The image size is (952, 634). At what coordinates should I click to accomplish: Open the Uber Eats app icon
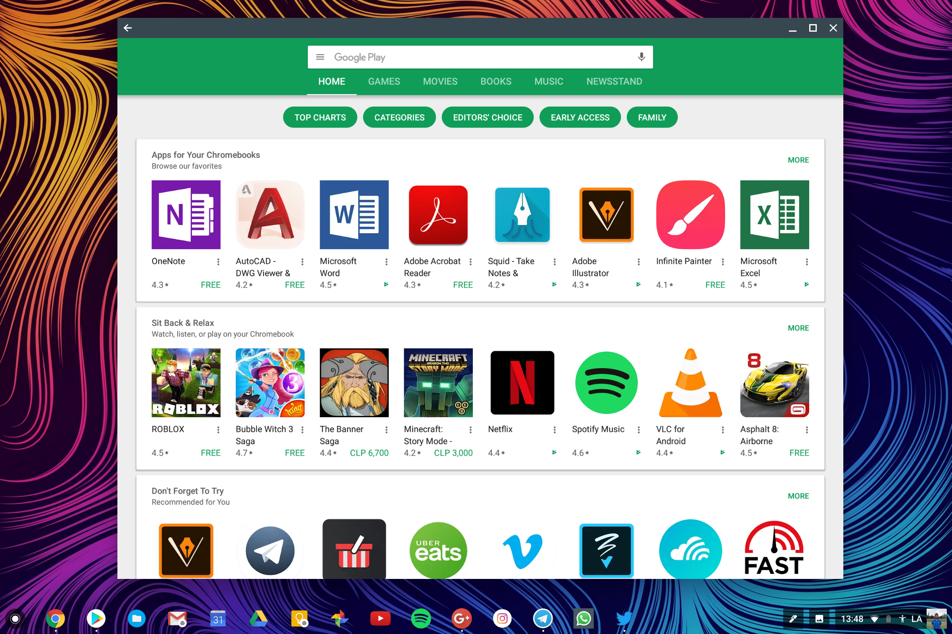438,550
